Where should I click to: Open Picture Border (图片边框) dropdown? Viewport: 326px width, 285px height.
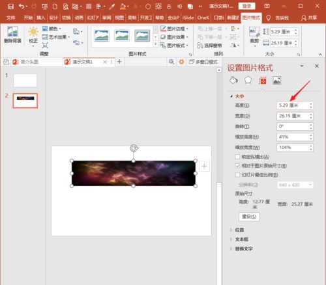174,29
